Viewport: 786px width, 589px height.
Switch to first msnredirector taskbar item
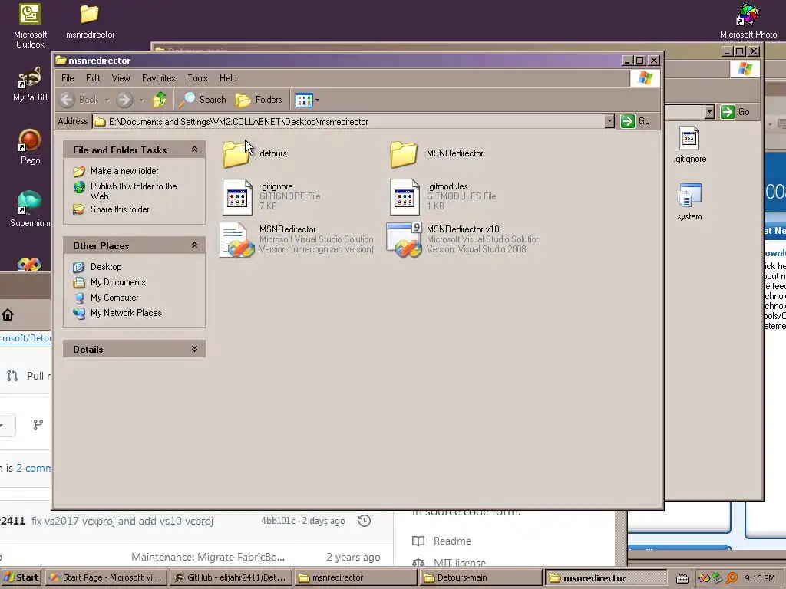pos(355,577)
